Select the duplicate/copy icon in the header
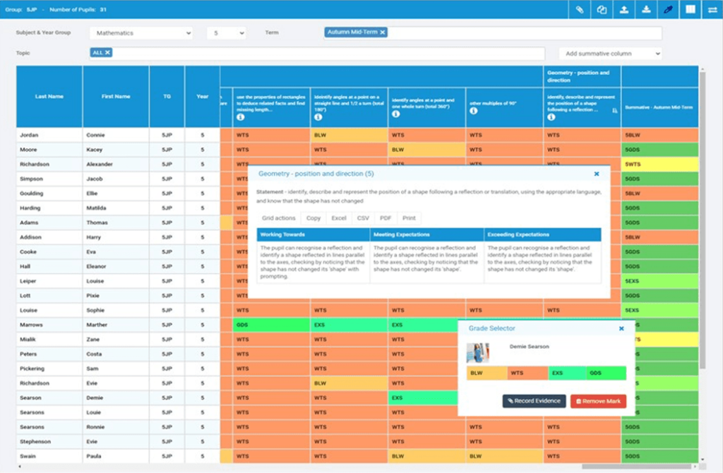Viewport: 723px width, 473px height. point(603,10)
